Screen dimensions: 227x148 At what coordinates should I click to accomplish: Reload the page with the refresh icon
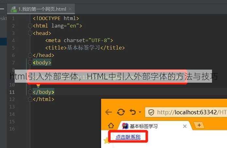point(121,112)
